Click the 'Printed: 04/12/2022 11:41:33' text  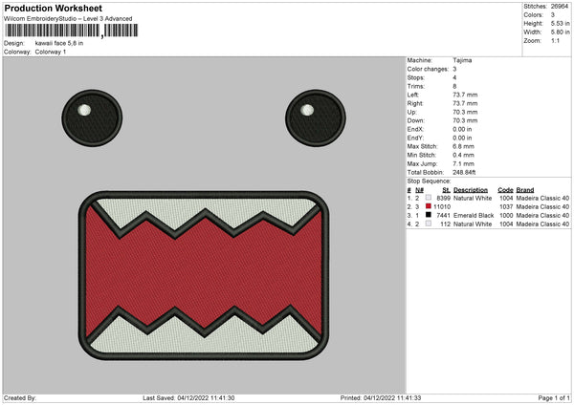[381, 397]
